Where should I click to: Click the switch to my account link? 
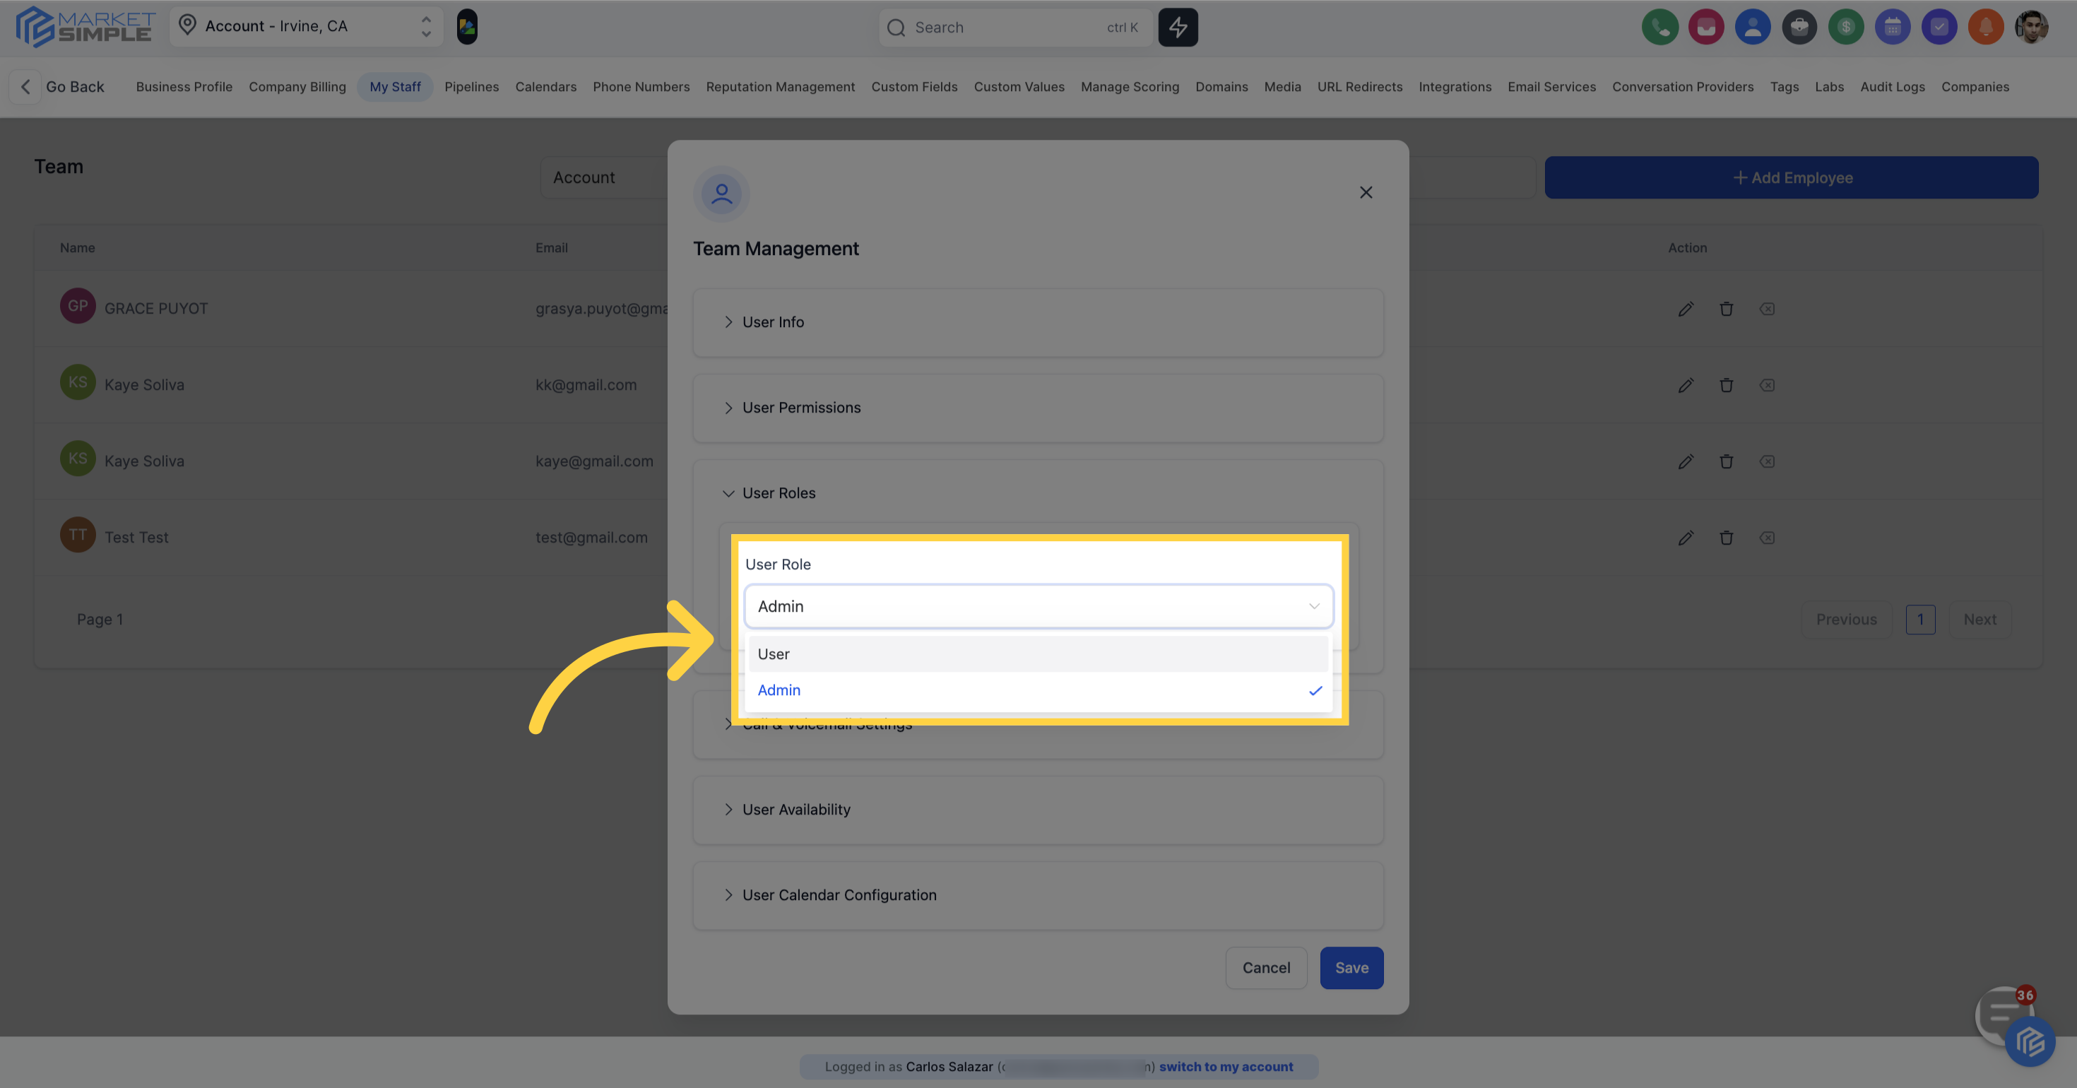pyautogui.click(x=1226, y=1067)
